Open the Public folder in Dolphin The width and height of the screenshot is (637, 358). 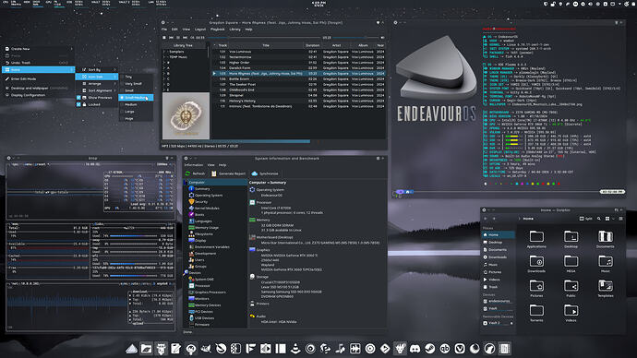pyautogui.click(x=571, y=288)
